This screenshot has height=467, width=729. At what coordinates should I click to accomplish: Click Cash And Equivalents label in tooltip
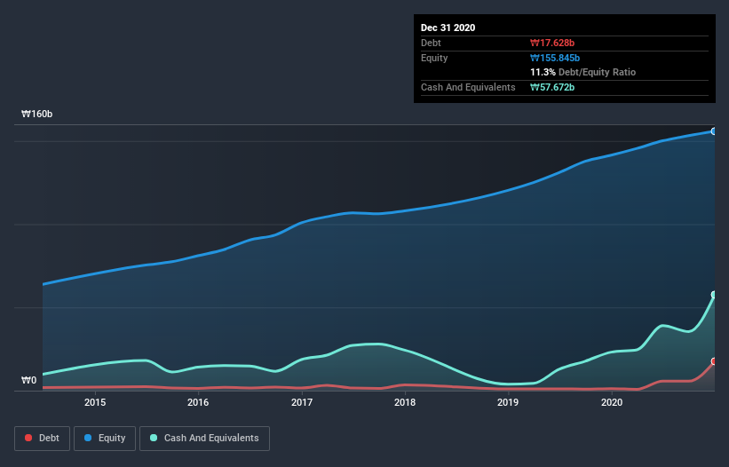(x=468, y=87)
